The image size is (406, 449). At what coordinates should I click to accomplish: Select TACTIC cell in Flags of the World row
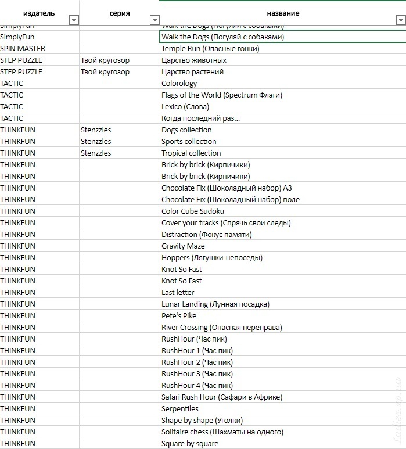tap(39, 95)
